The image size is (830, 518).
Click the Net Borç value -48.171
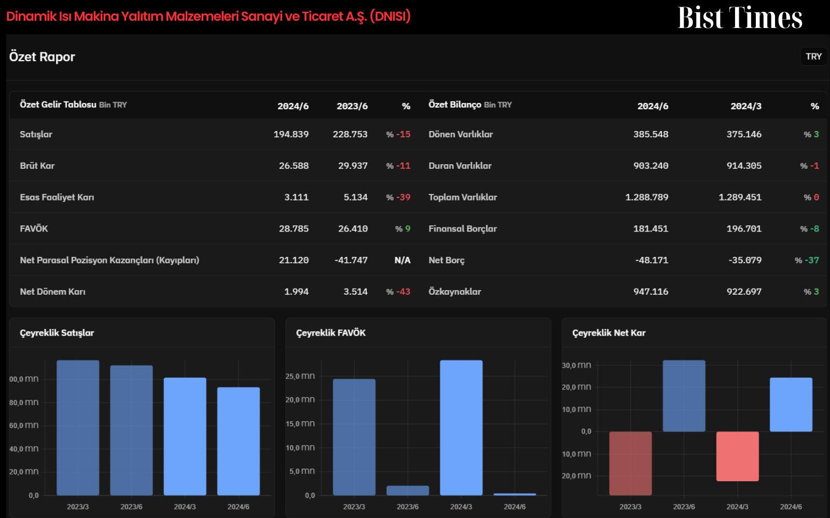(x=652, y=260)
